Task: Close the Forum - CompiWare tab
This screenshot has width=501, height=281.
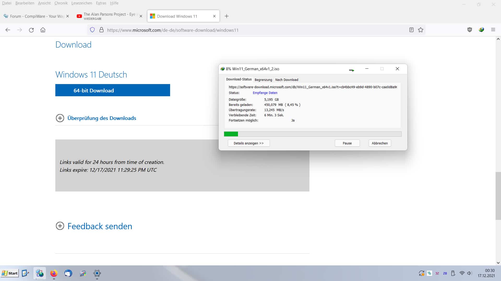Action: tap(68, 16)
